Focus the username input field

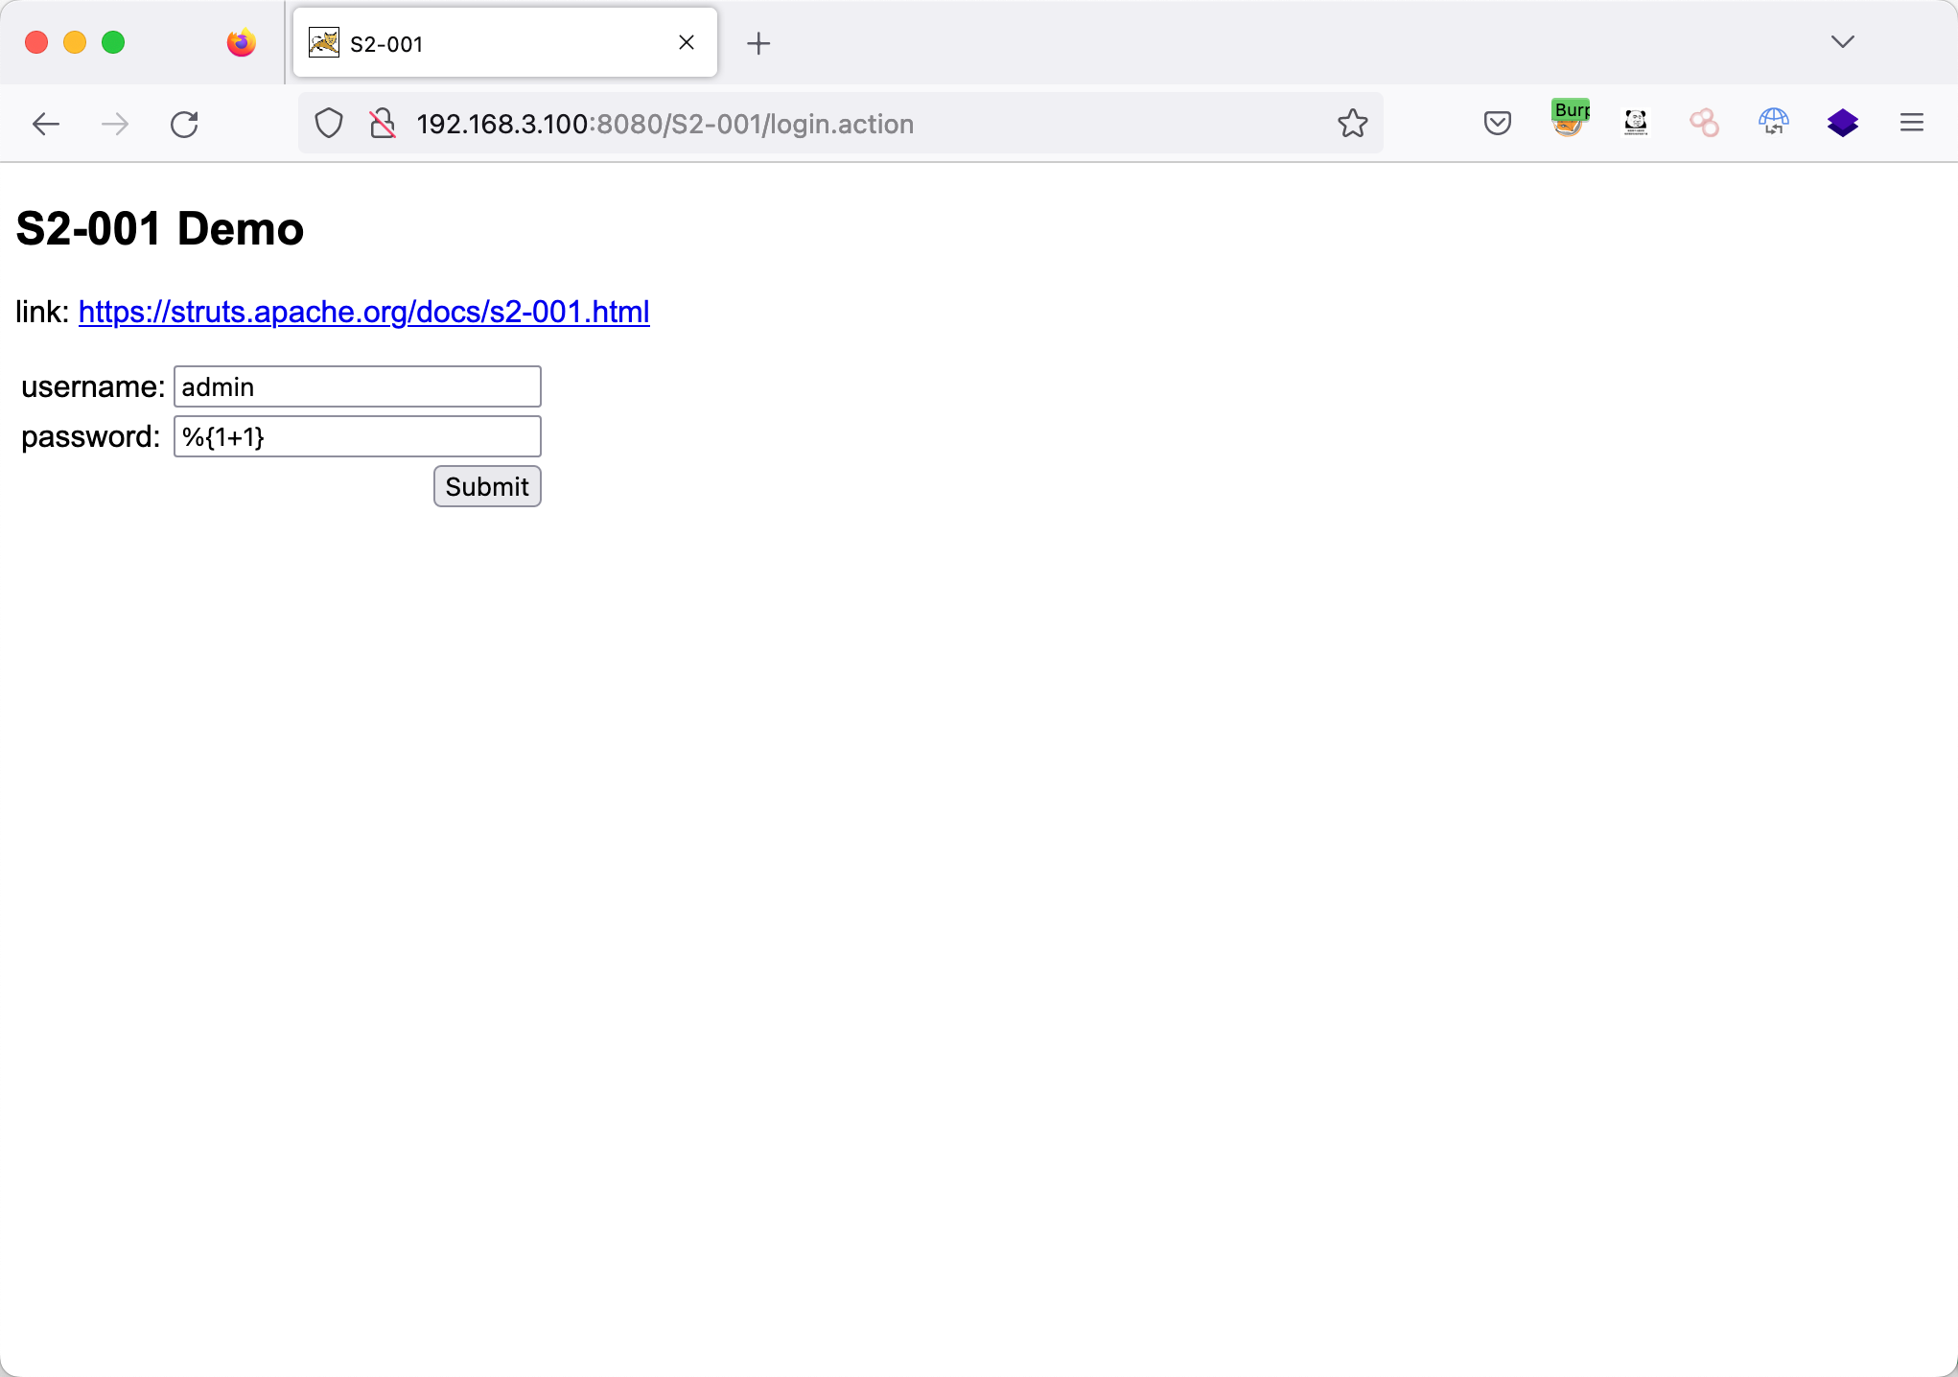(x=357, y=386)
